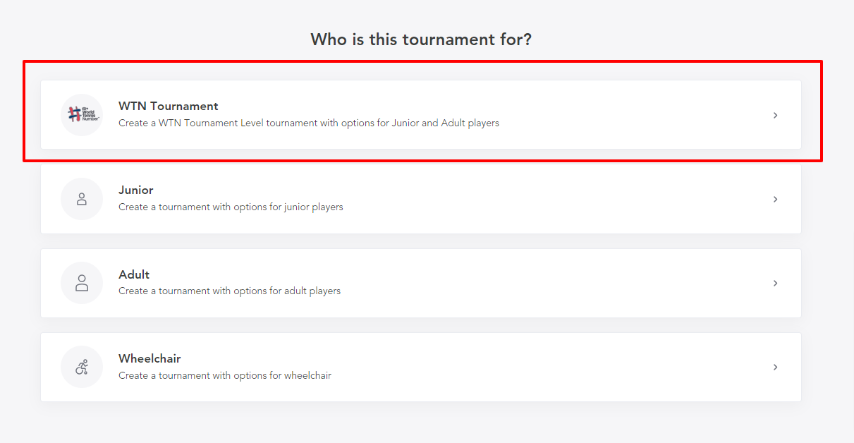Viewport: 854px width, 443px height.
Task: Open the chevron arrow on the Junior row
Action: click(x=775, y=199)
